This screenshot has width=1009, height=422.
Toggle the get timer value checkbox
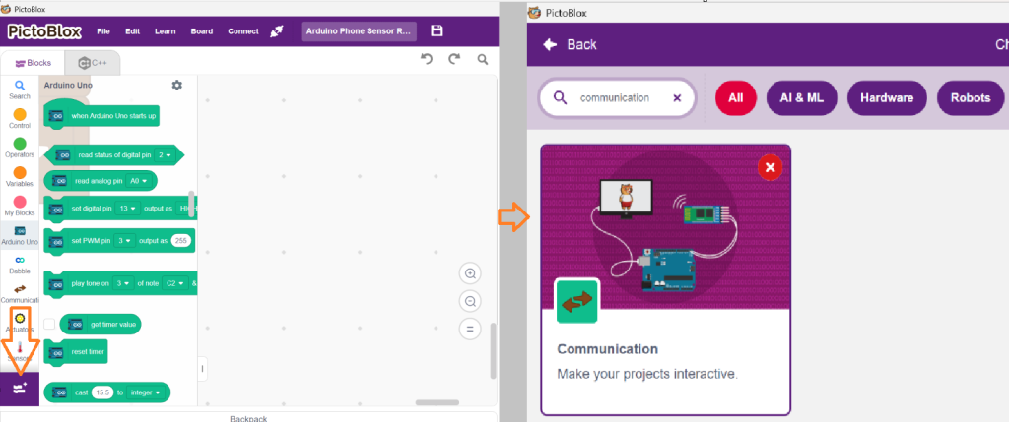[49, 325]
